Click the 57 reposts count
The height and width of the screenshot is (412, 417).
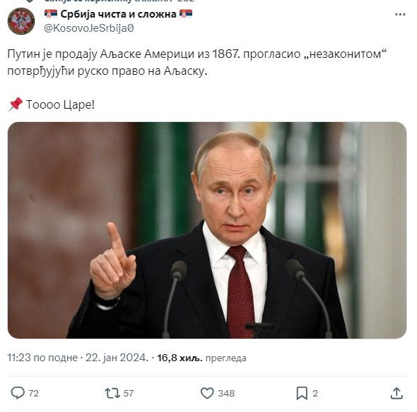pyautogui.click(x=129, y=393)
